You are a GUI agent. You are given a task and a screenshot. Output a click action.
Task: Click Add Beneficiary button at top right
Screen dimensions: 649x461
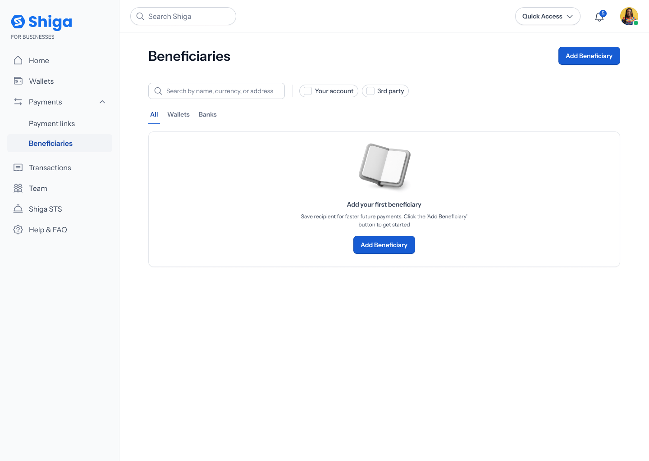[x=589, y=56]
